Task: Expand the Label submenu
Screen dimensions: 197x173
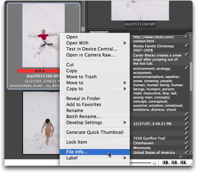Action: [125, 158]
